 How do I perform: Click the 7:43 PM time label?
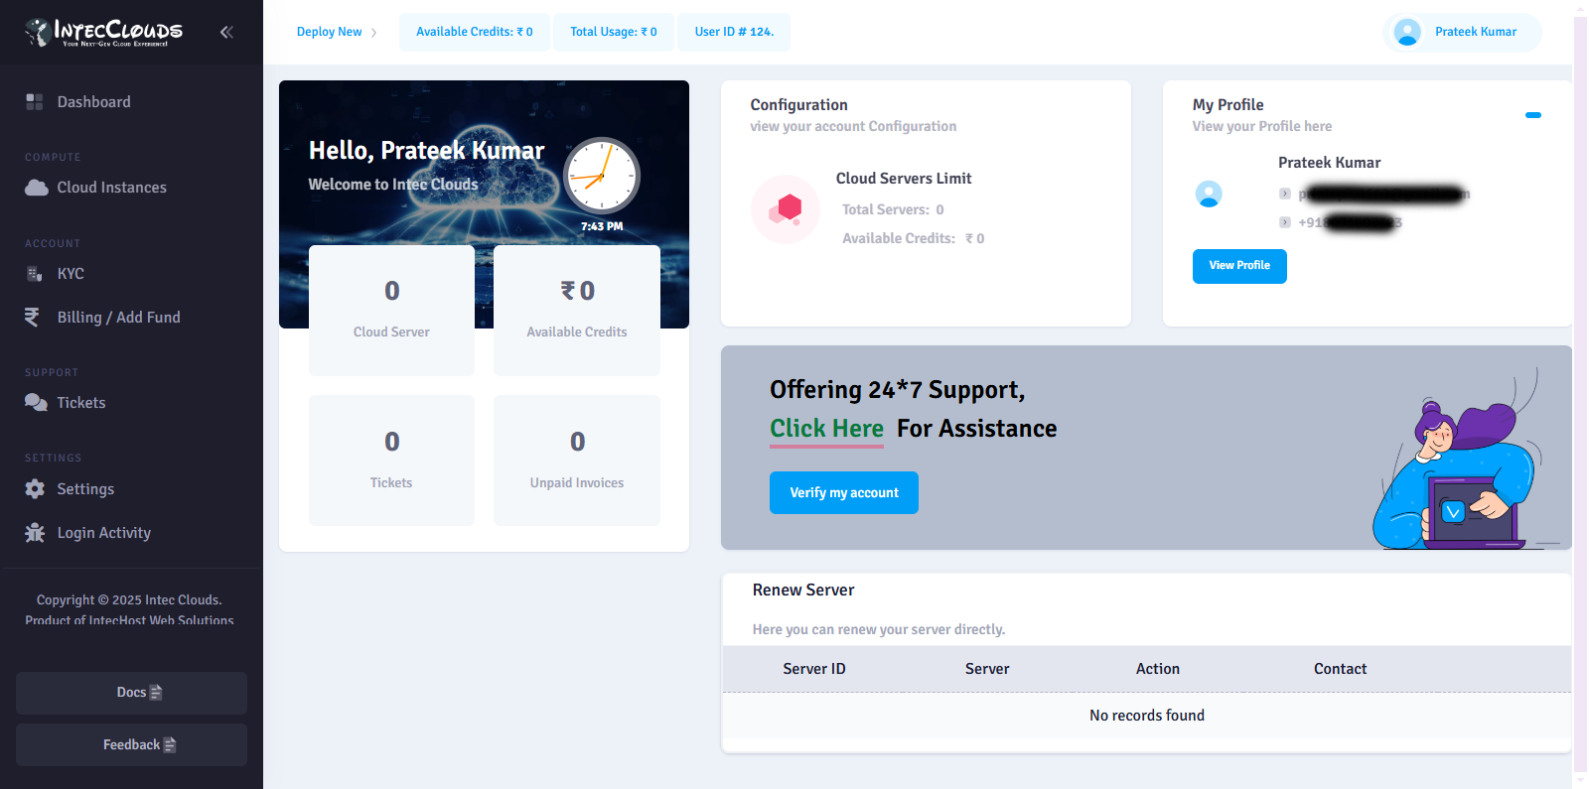(x=602, y=227)
